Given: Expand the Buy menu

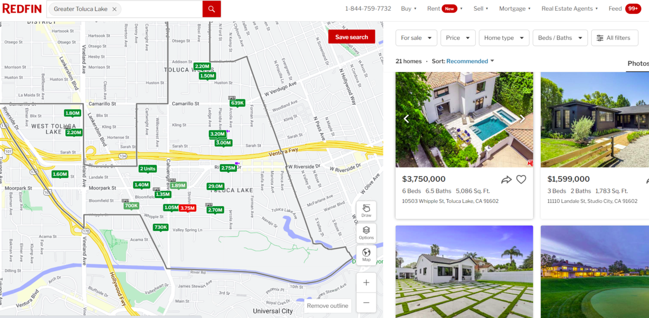Looking at the screenshot, I should coord(409,9).
